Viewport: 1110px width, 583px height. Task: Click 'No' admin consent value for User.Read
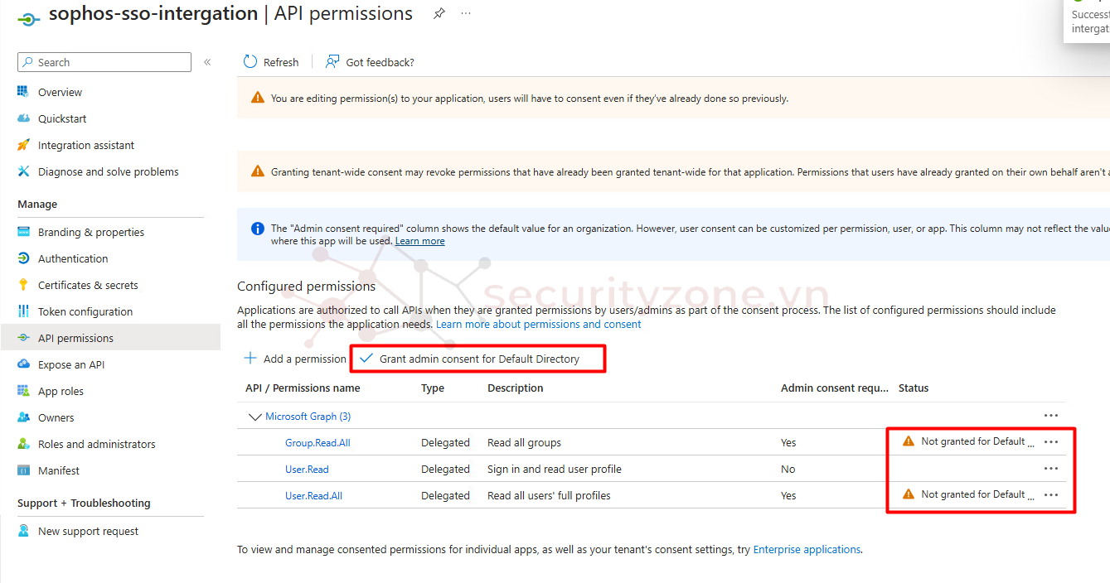(x=788, y=470)
